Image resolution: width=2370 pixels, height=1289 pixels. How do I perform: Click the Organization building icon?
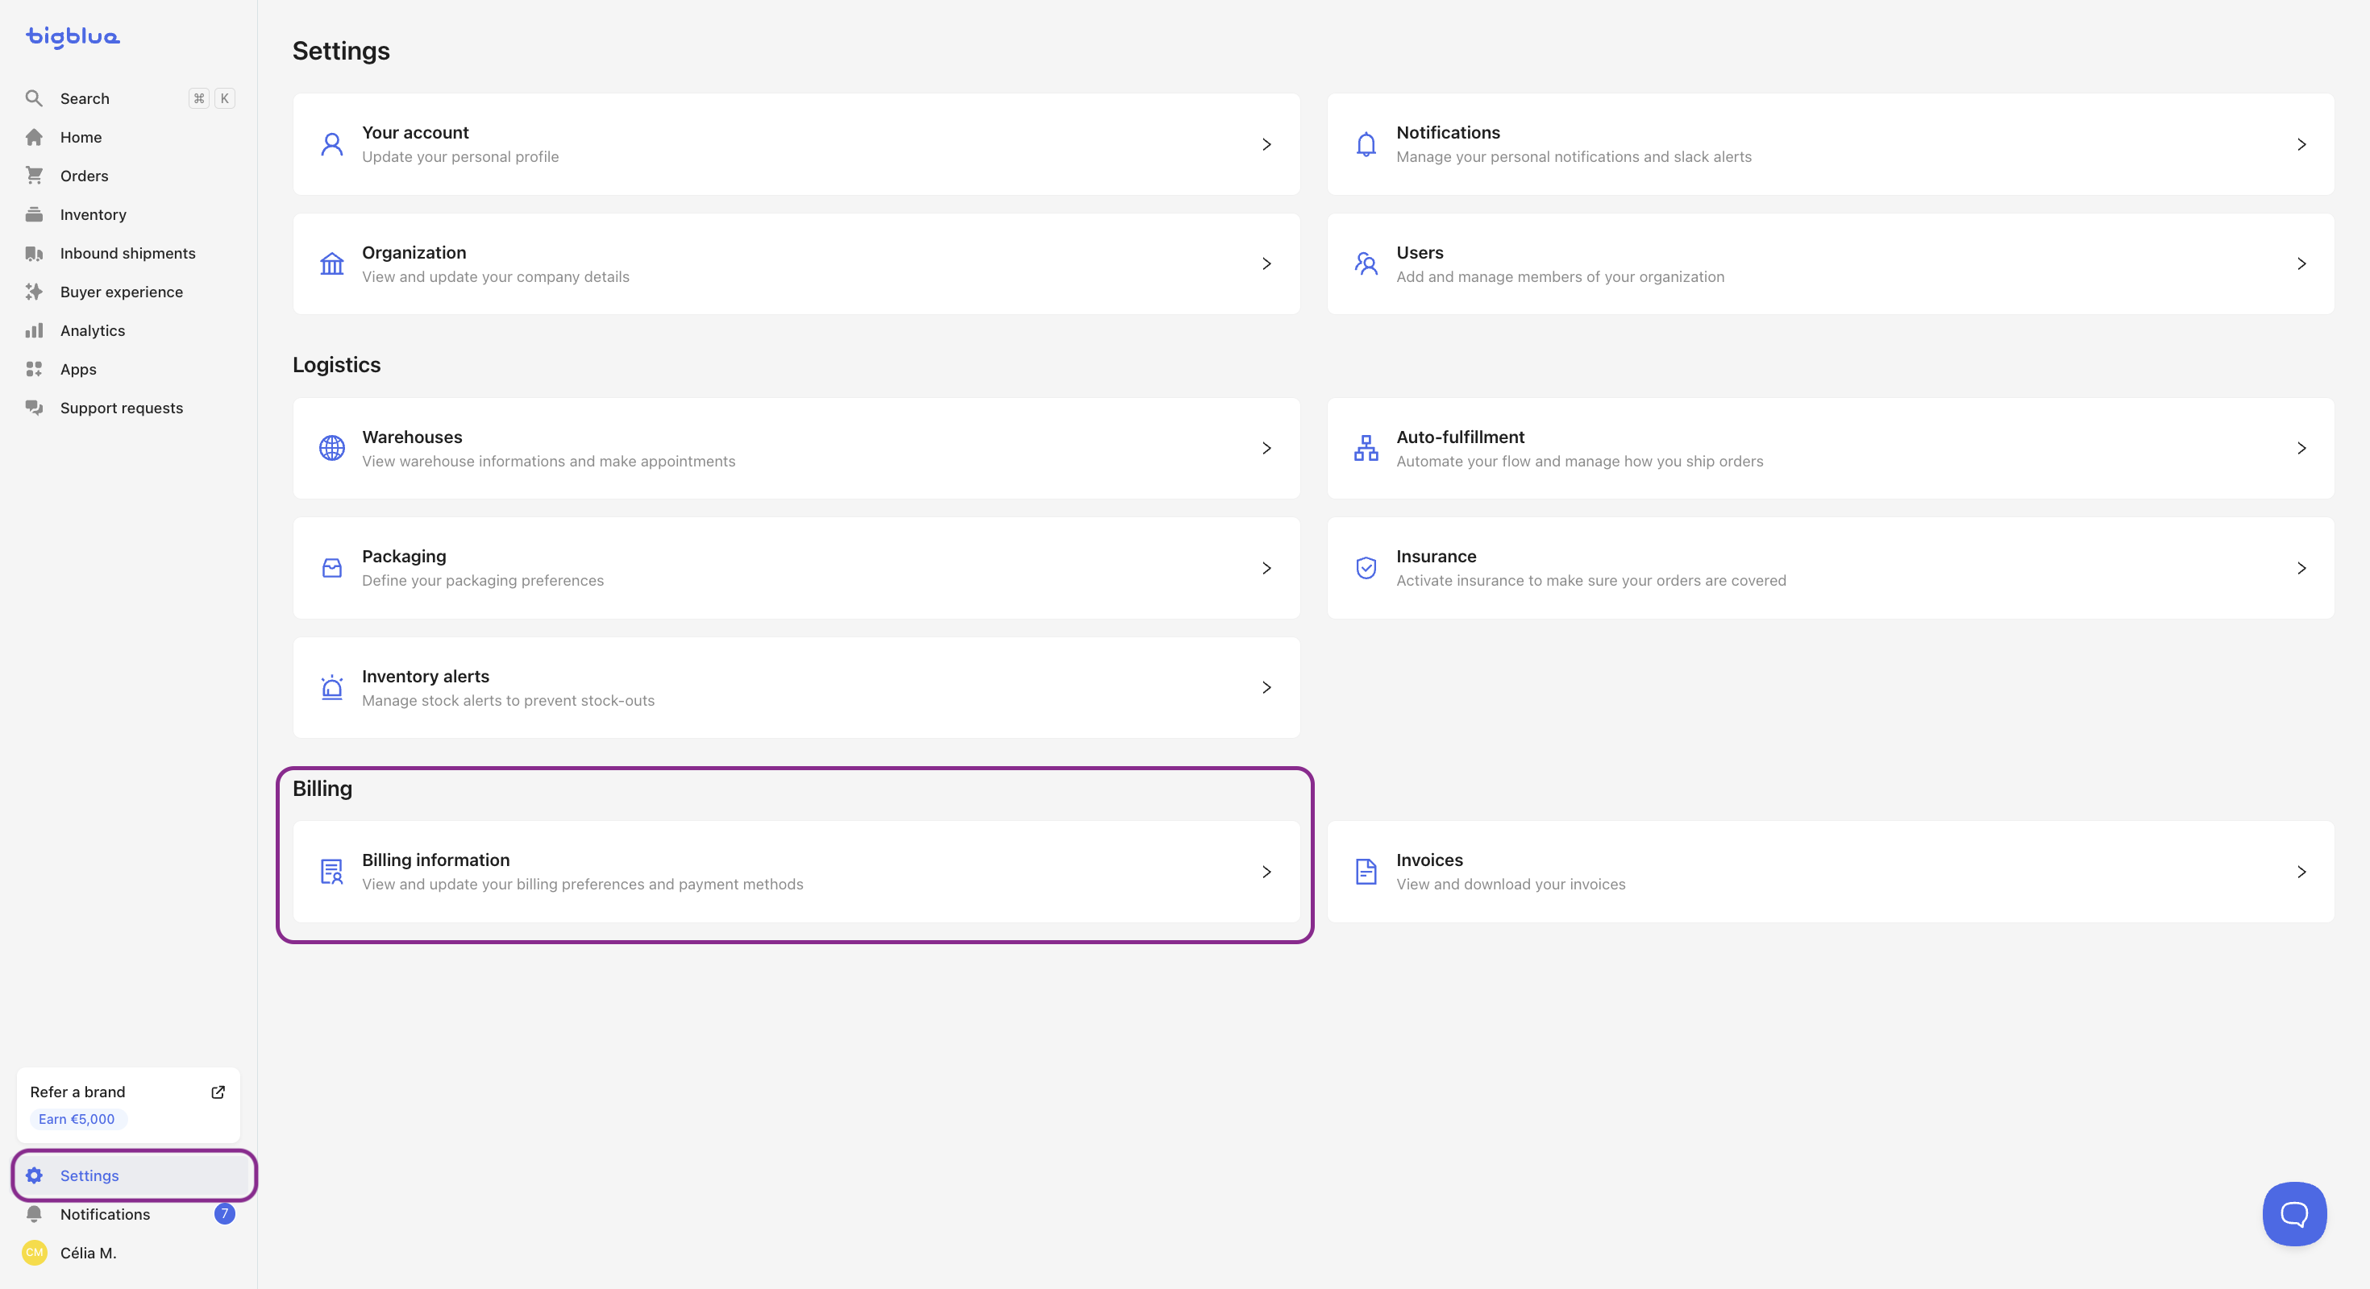click(x=332, y=265)
